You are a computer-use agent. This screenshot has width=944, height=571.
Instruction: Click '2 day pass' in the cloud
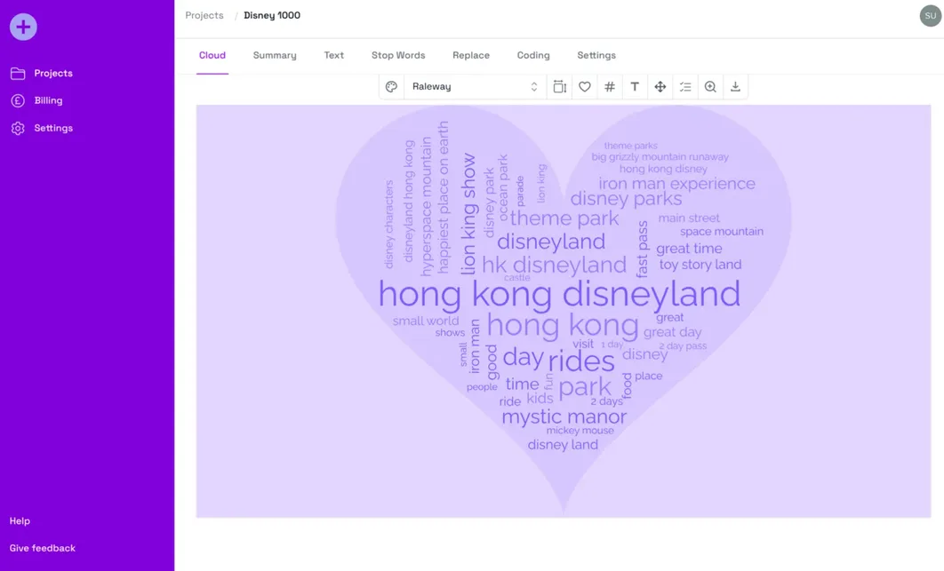coord(683,346)
